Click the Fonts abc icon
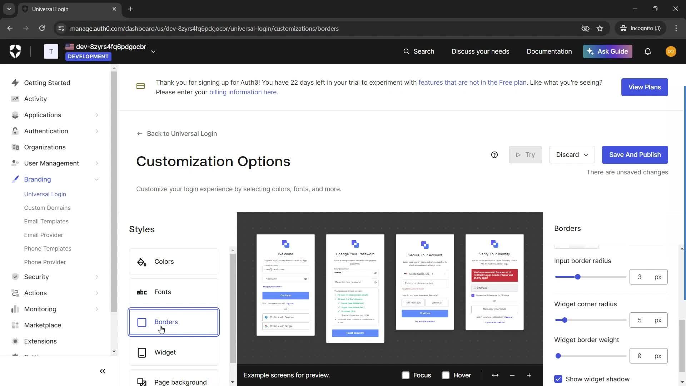 tap(142, 292)
